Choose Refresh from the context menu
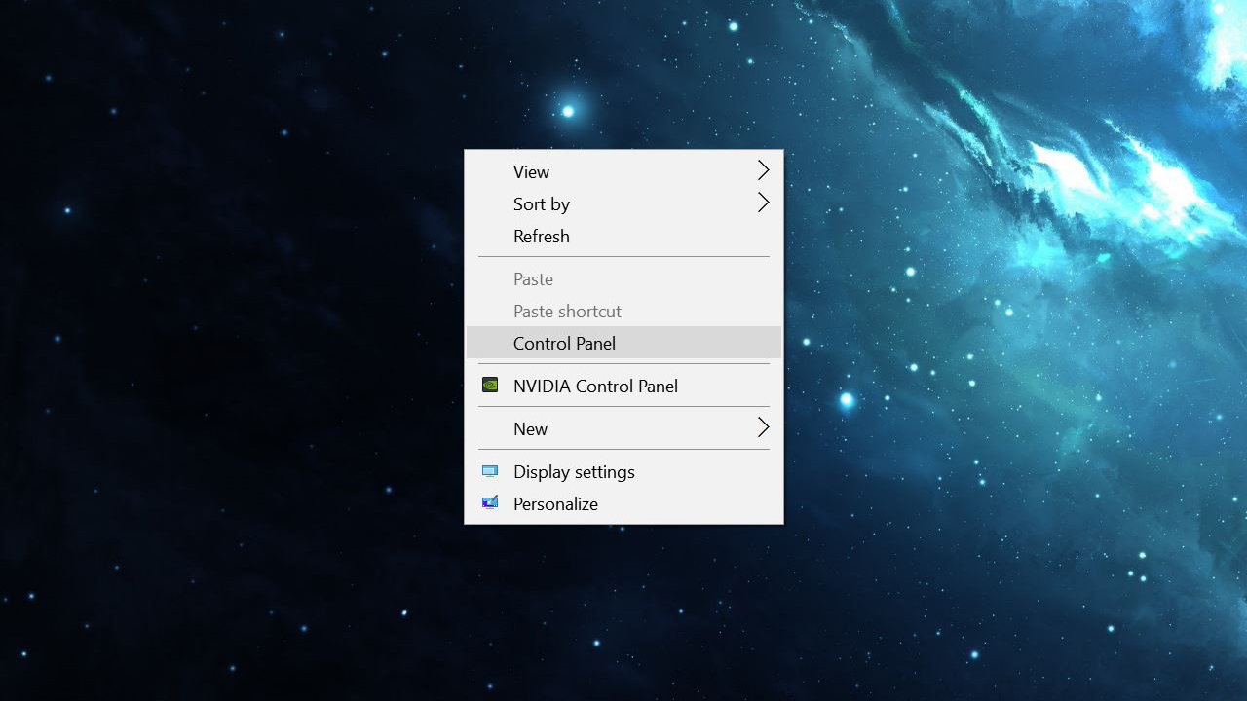1247x701 pixels. tap(623, 236)
